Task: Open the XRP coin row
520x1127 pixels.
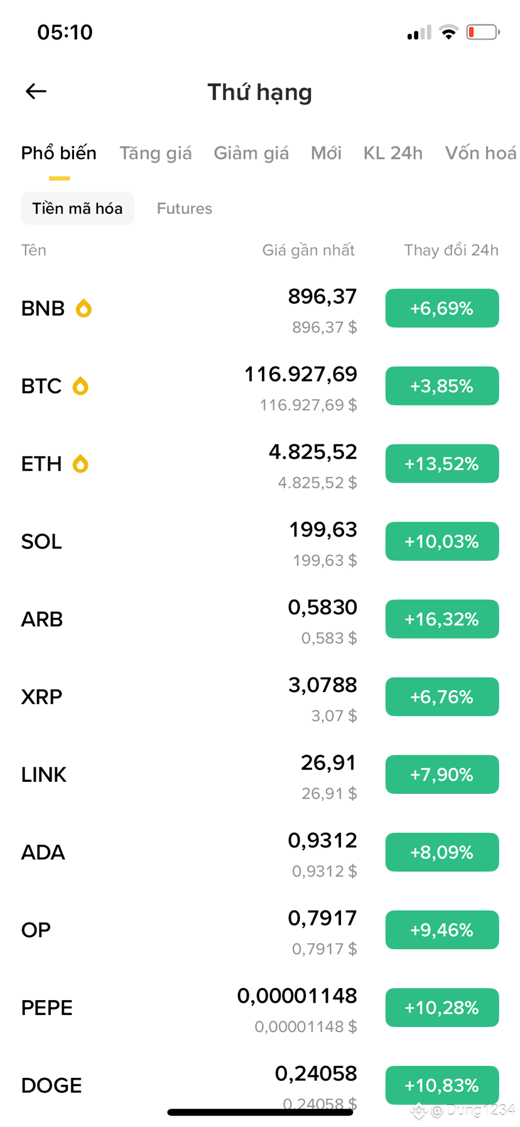Action: [x=260, y=697]
